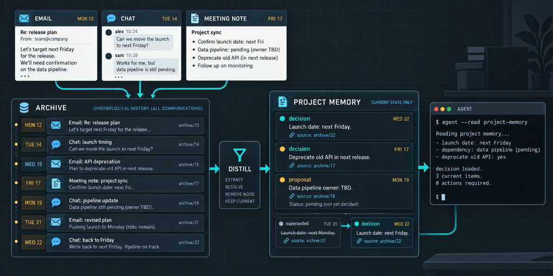The image size is (553, 276).
Task: Click 'REMOVE NOISE' step in DISTILL box
Action: point(240,194)
